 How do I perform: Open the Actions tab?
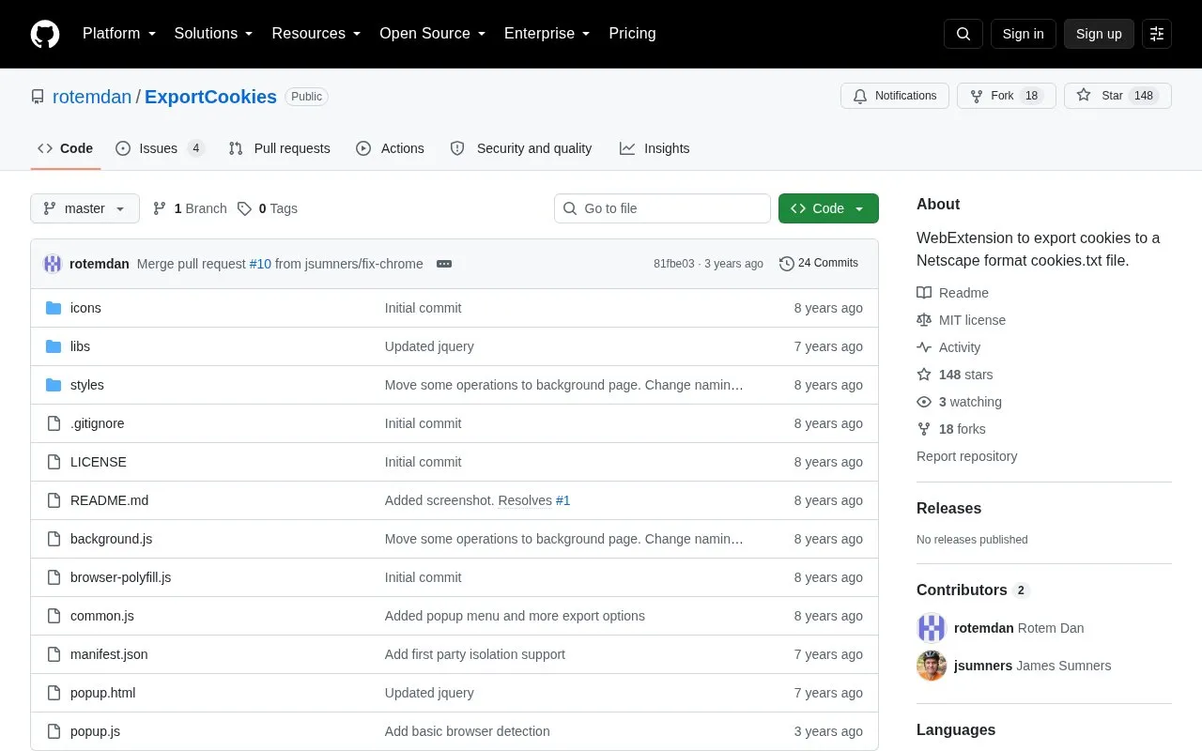tap(390, 148)
